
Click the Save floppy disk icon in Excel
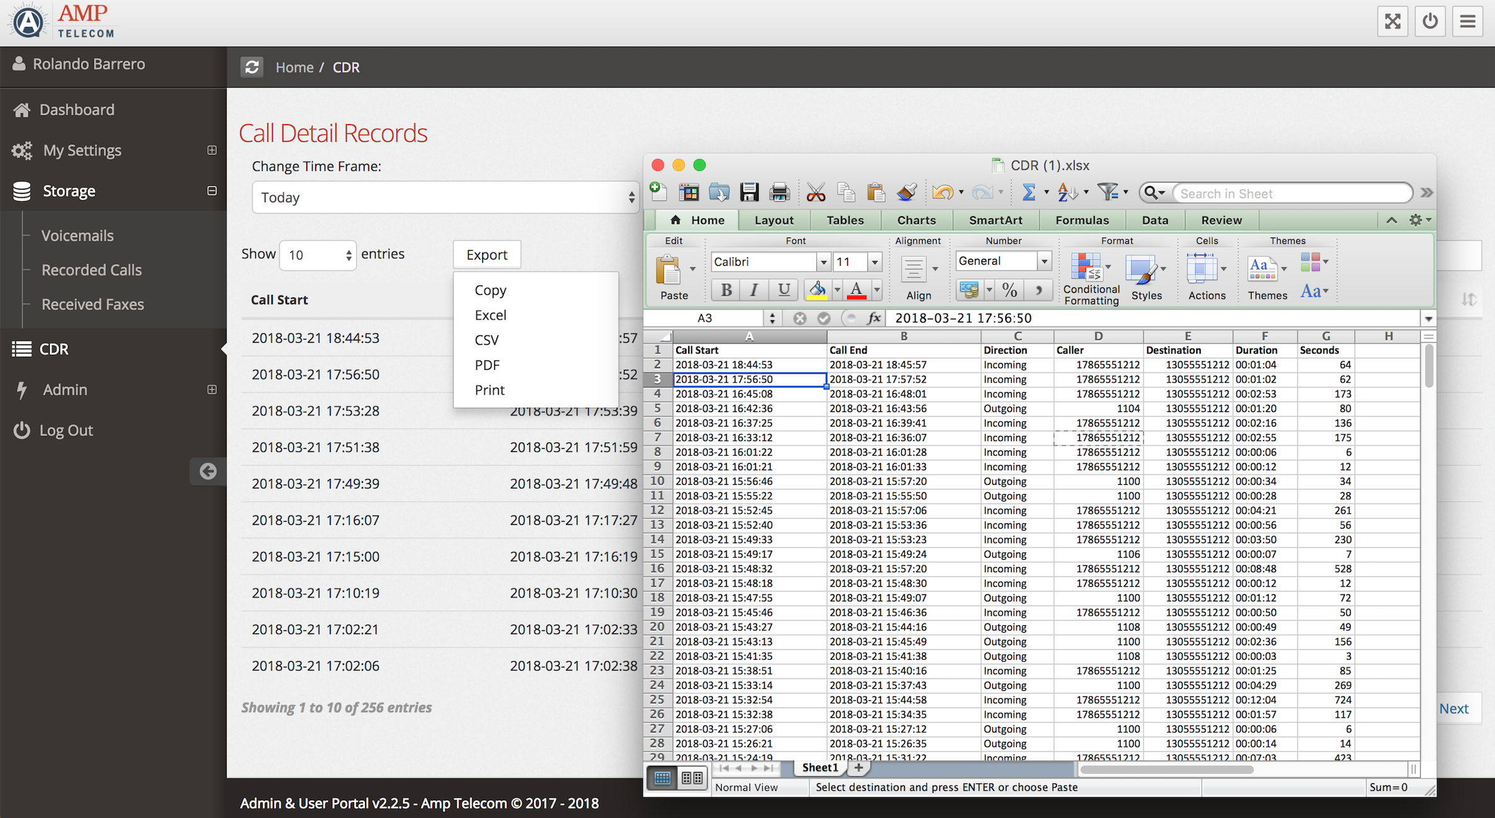(x=749, y=192)
